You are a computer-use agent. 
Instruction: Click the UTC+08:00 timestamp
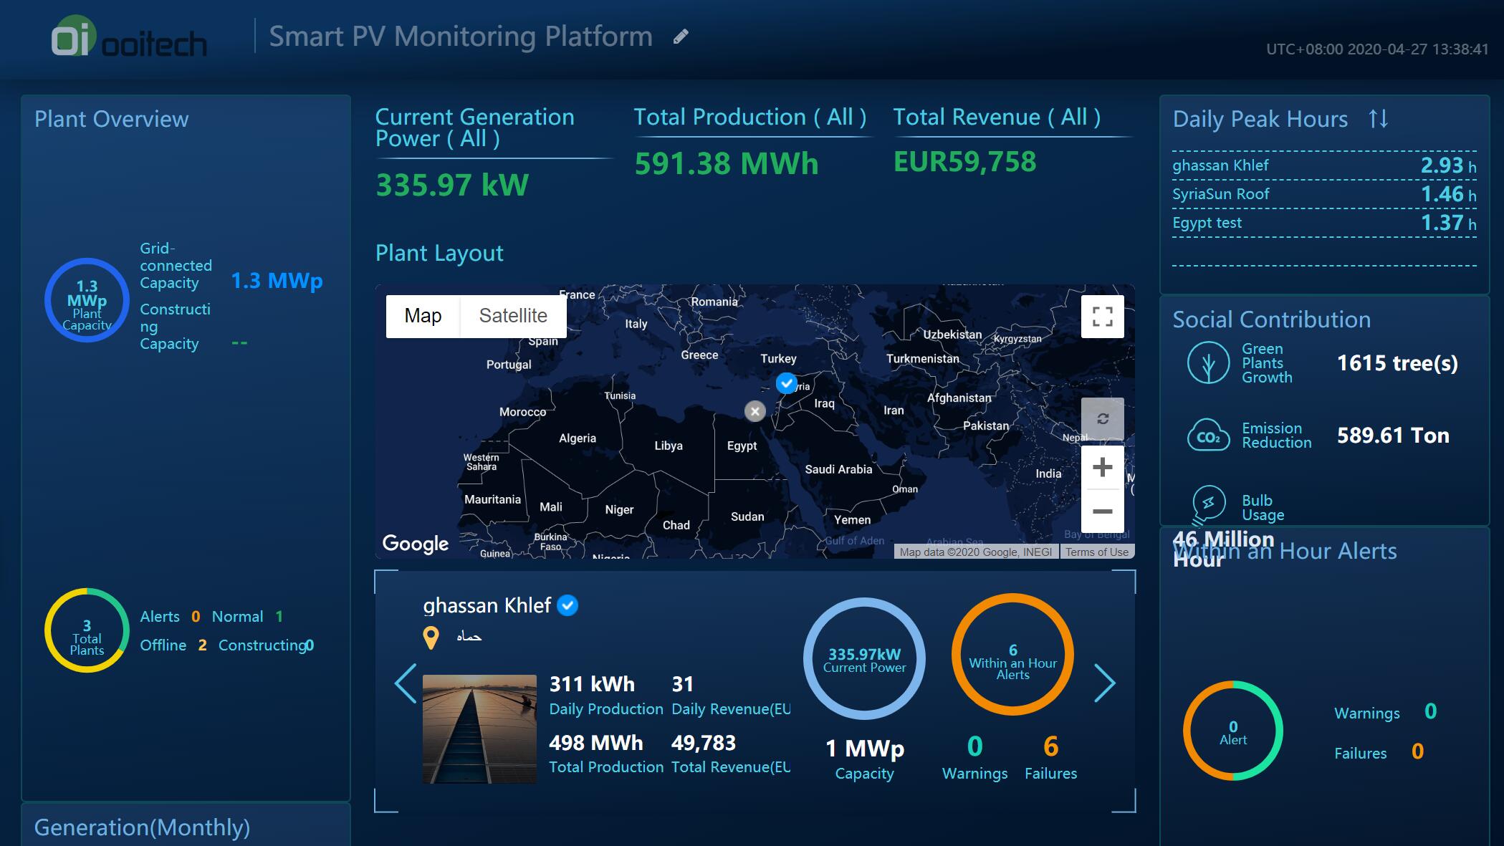click(x=1377, y=49)
